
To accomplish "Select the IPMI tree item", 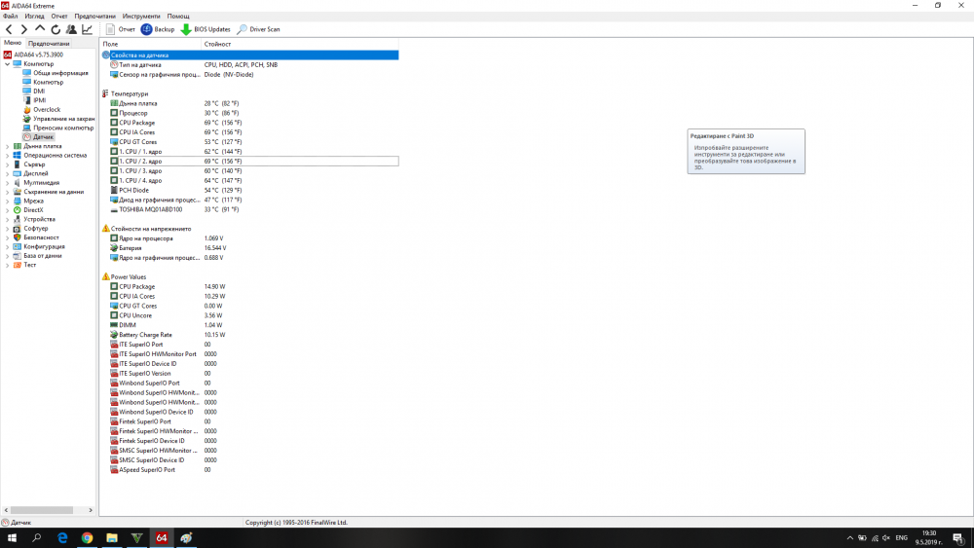I will tap(35, 100).
